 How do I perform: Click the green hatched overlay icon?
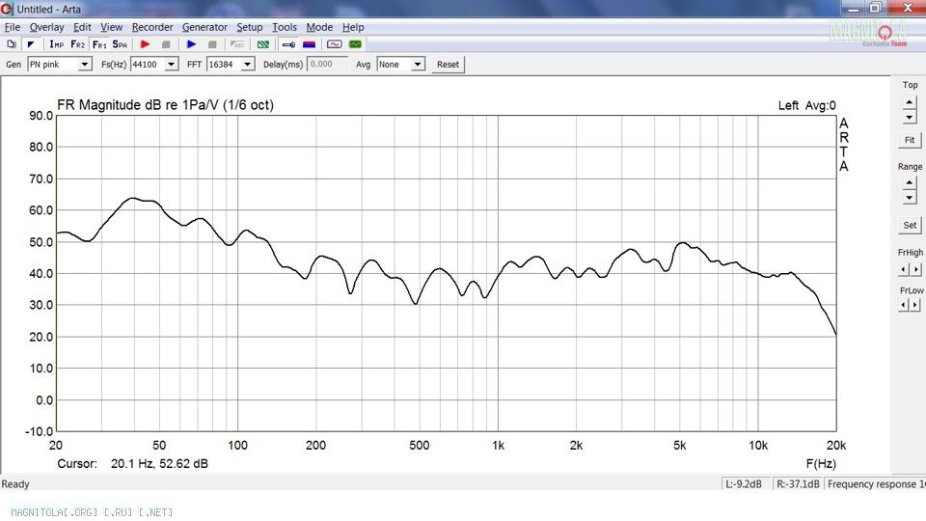tap(263, 44)
